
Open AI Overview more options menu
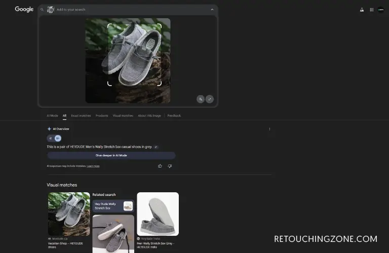269,129
